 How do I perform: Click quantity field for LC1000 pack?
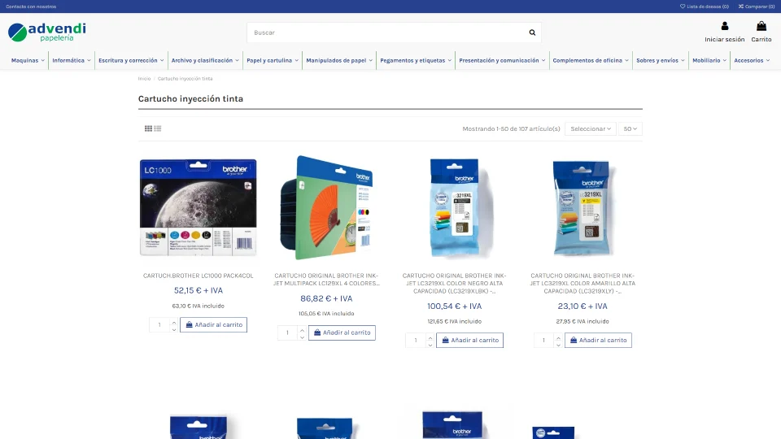pos(159,324)
